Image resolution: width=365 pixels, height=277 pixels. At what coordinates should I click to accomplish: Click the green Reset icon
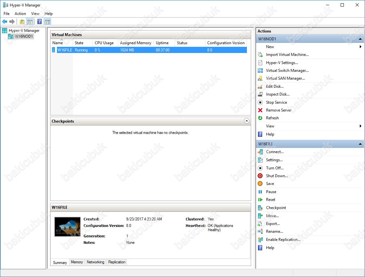(260, 200)
